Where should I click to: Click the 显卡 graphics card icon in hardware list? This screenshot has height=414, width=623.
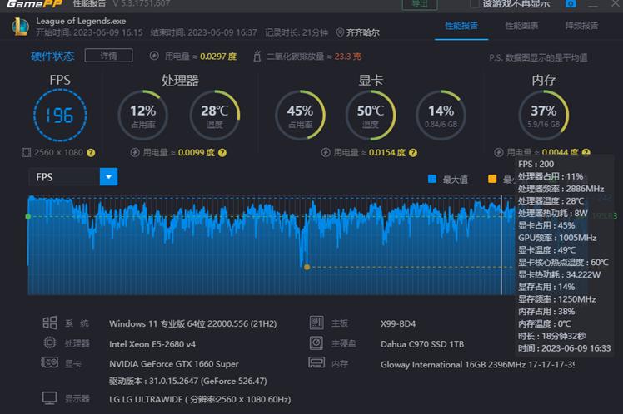pyautogui.click(x=50, y=362)
